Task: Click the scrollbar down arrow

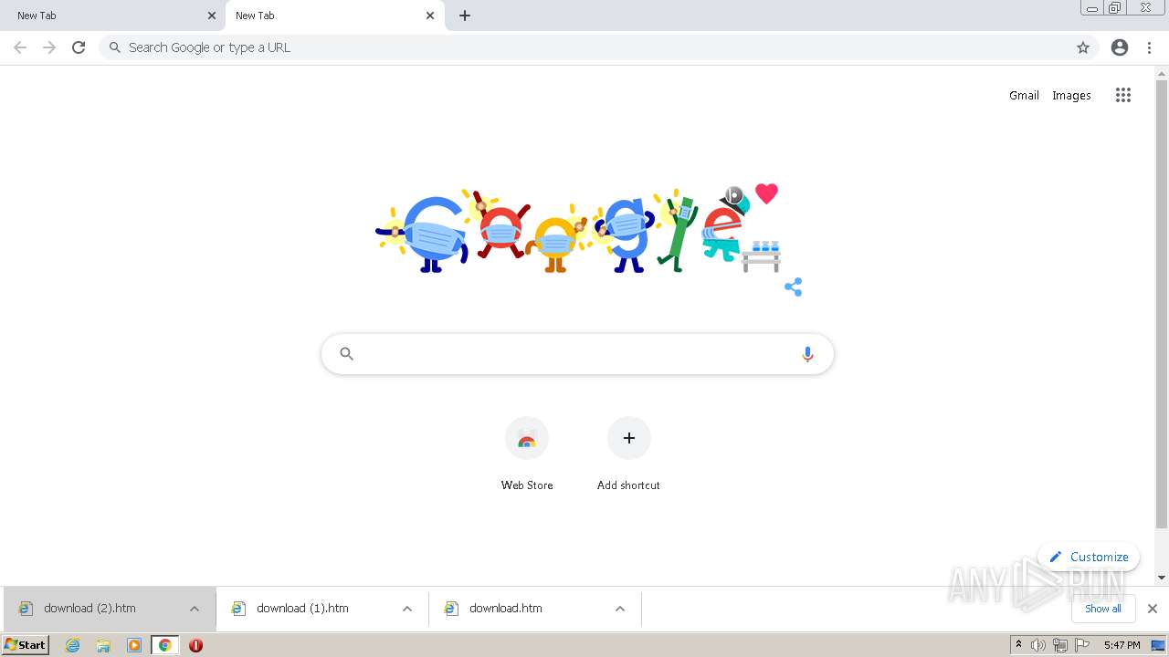Action: (1162, 578)
